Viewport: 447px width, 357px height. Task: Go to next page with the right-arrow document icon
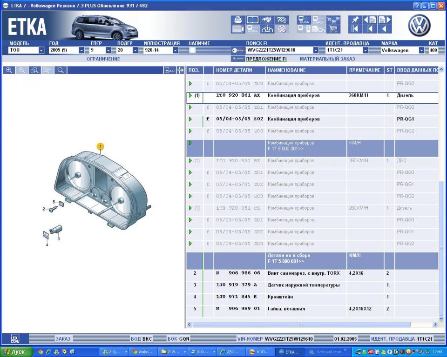tap(385, 20)
